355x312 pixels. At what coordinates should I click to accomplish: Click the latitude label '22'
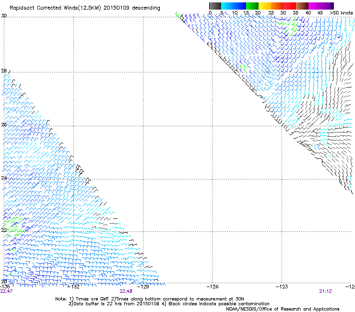4,230
